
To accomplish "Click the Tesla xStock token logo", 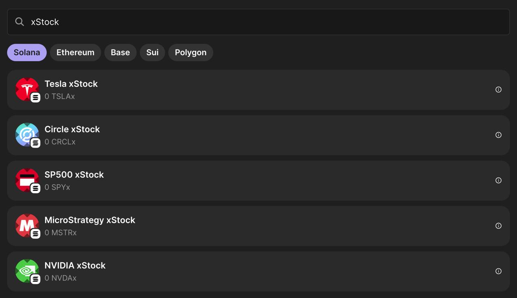I will point(27,90).
